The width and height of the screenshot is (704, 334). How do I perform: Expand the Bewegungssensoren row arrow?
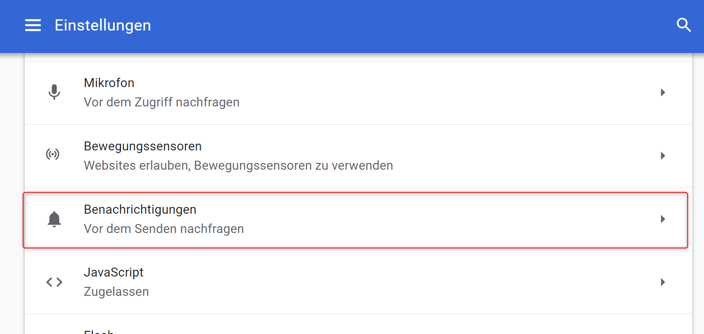pos(663,156)
